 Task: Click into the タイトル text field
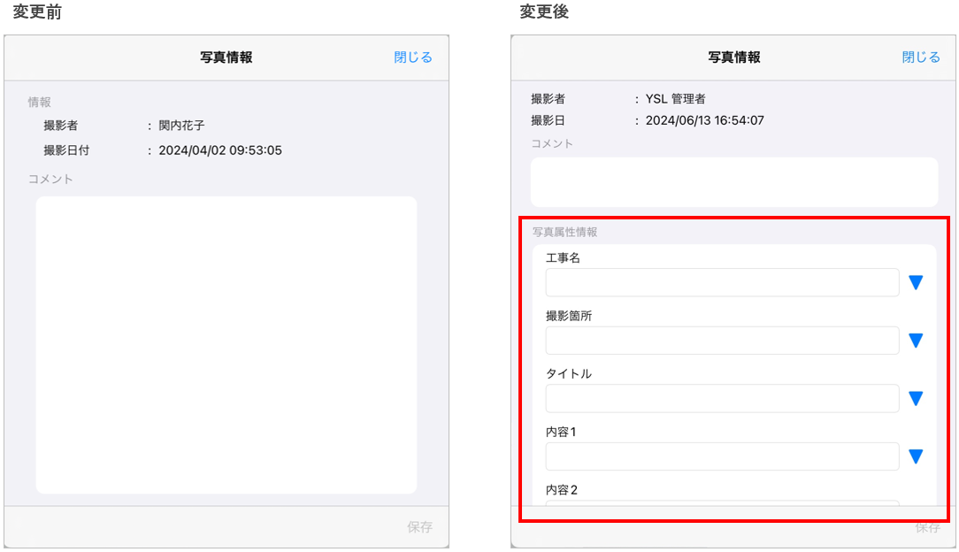pyautogui.click(x=722, y=399)
